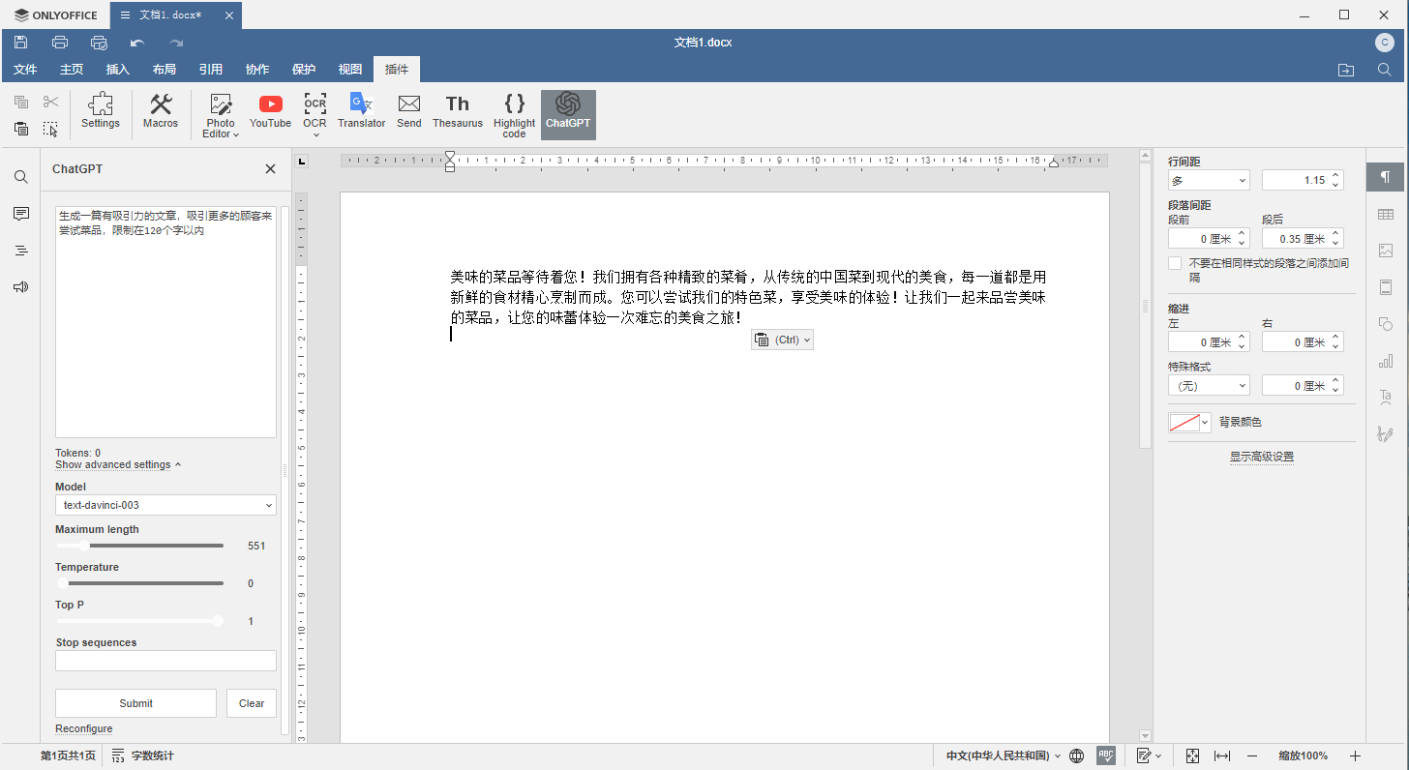The width and height of the screenshot is (1409, 770).
Task: Toggle fit to width view
Action: point(1222,755)
